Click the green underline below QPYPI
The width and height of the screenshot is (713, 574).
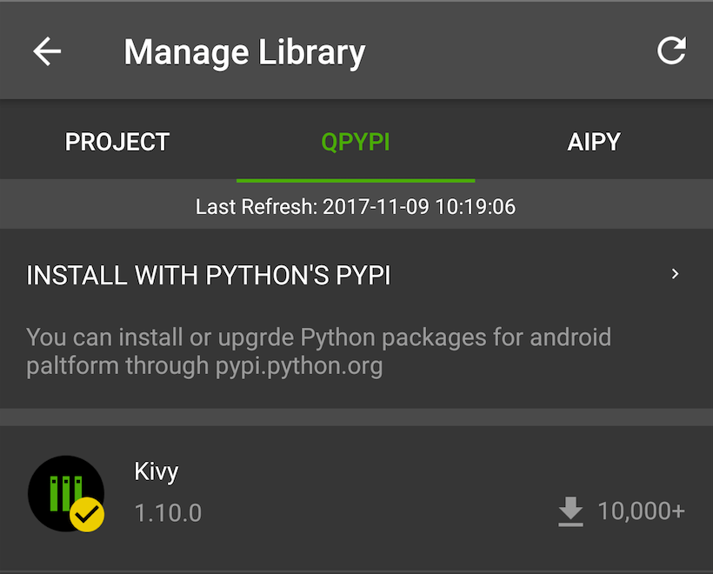[356, 180]
